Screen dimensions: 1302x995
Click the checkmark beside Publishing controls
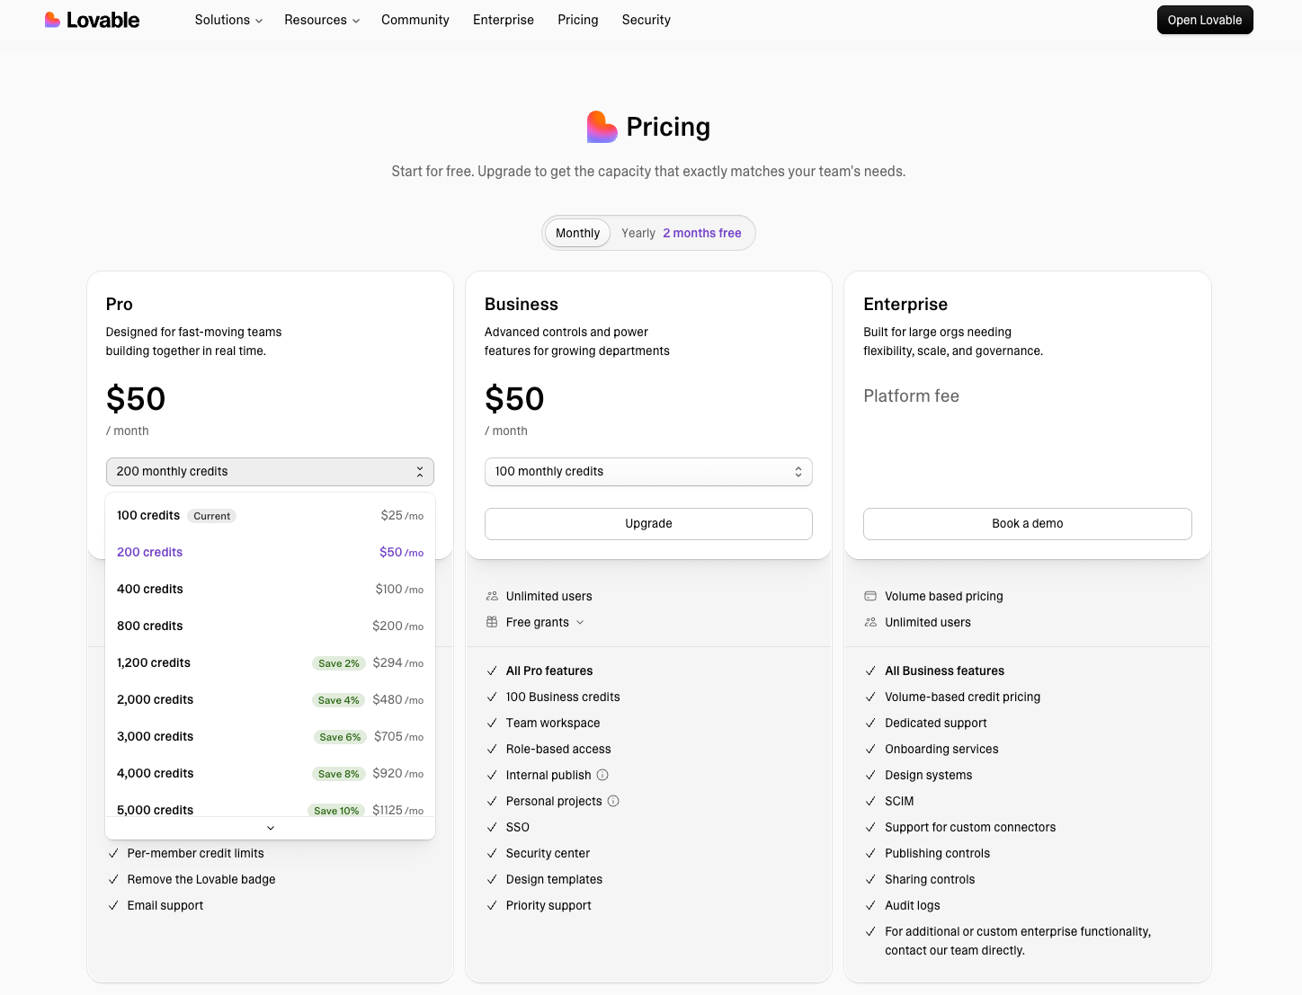pos(870,853)
